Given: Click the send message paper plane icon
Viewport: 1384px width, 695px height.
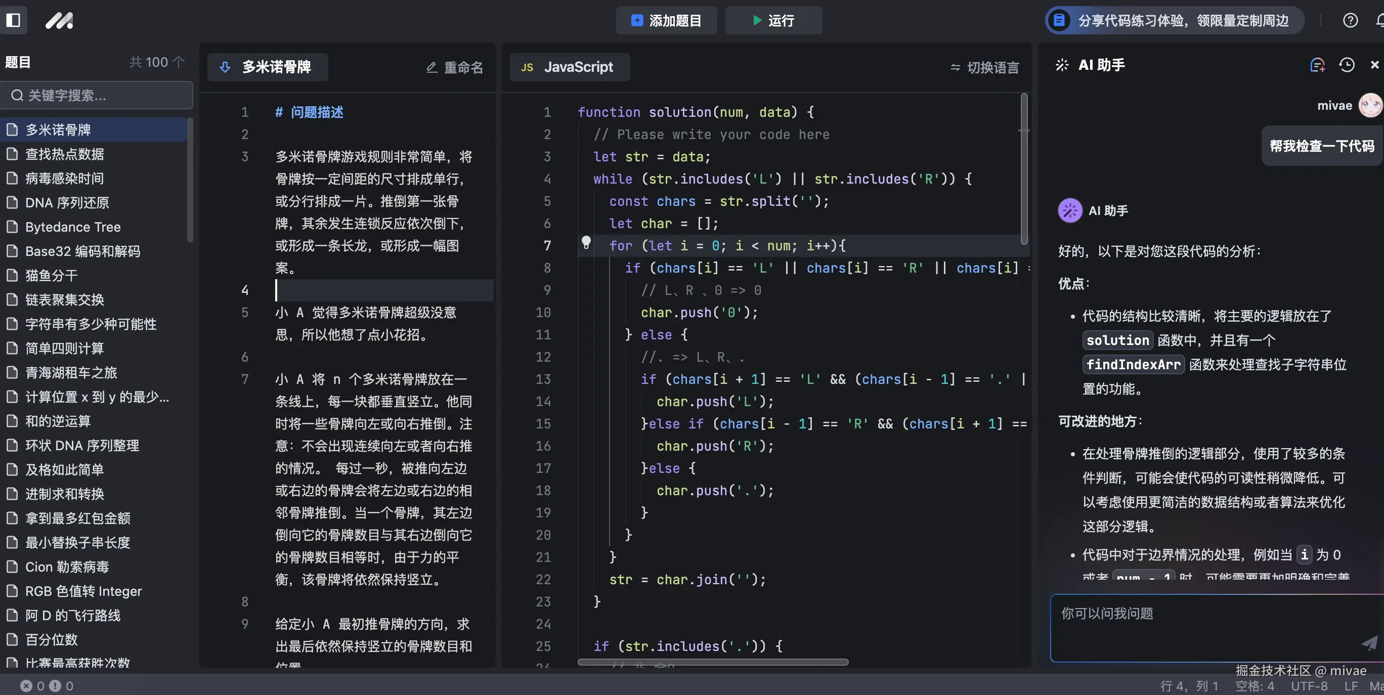Looking at the screenshot, I should 1369,643.
